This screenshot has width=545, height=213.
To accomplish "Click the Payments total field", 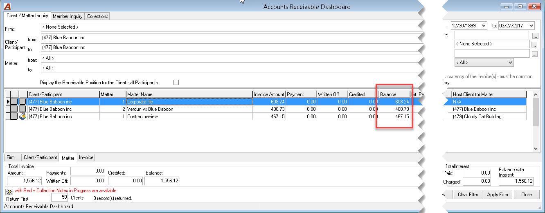I will pyautogui.click(x=88, y=171).
